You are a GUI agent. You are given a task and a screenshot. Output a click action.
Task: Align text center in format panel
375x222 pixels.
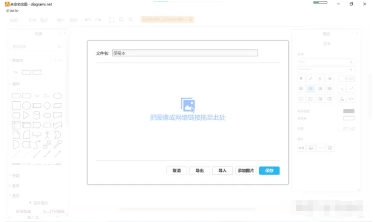(311, 89)
